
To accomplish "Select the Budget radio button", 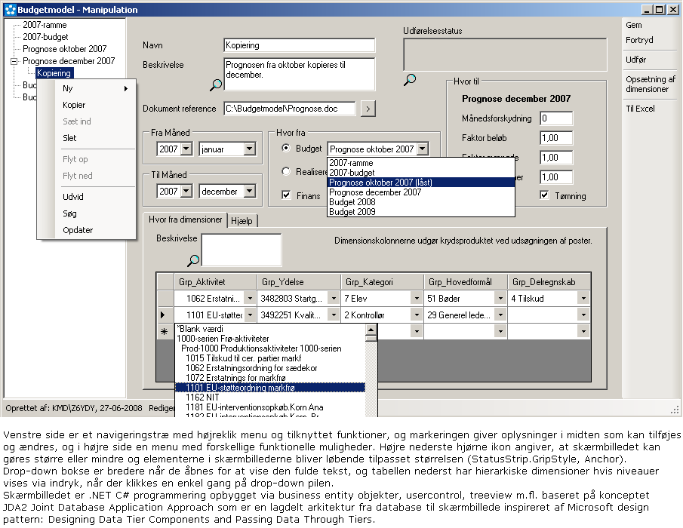I will [x=286, y=148].
